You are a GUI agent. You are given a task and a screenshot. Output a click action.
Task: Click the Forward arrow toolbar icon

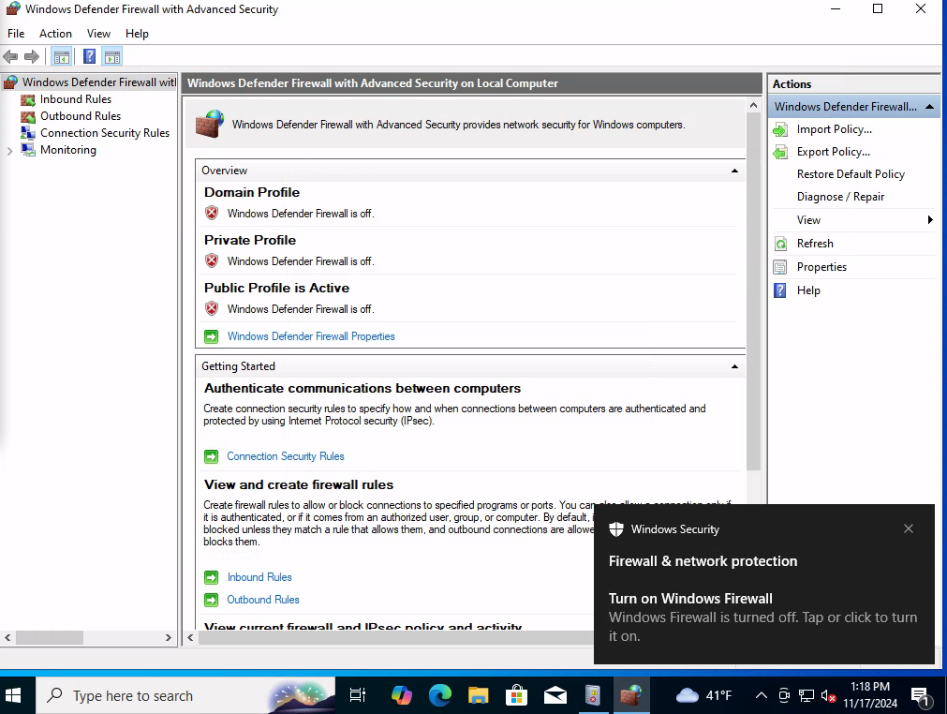point(32,57)
